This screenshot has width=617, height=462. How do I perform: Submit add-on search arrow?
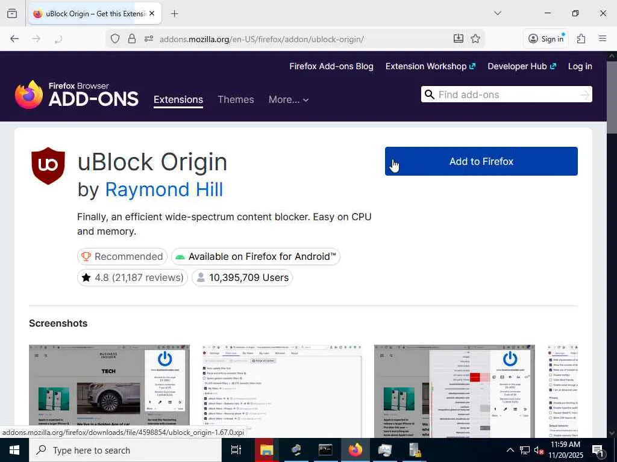coord(585,94)
